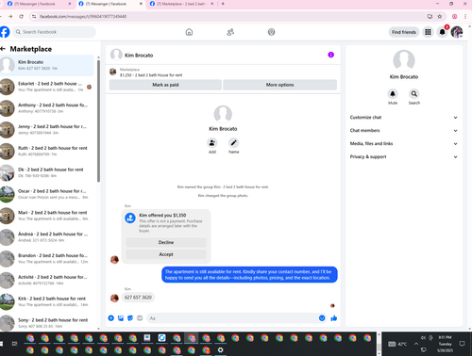Accept Kim's $1,350 offer
Screen dimensions: 472x356
pos(166,254)
